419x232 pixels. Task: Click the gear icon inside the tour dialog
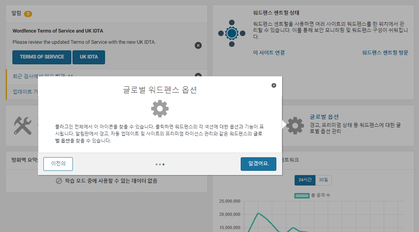tap(160, 109)
